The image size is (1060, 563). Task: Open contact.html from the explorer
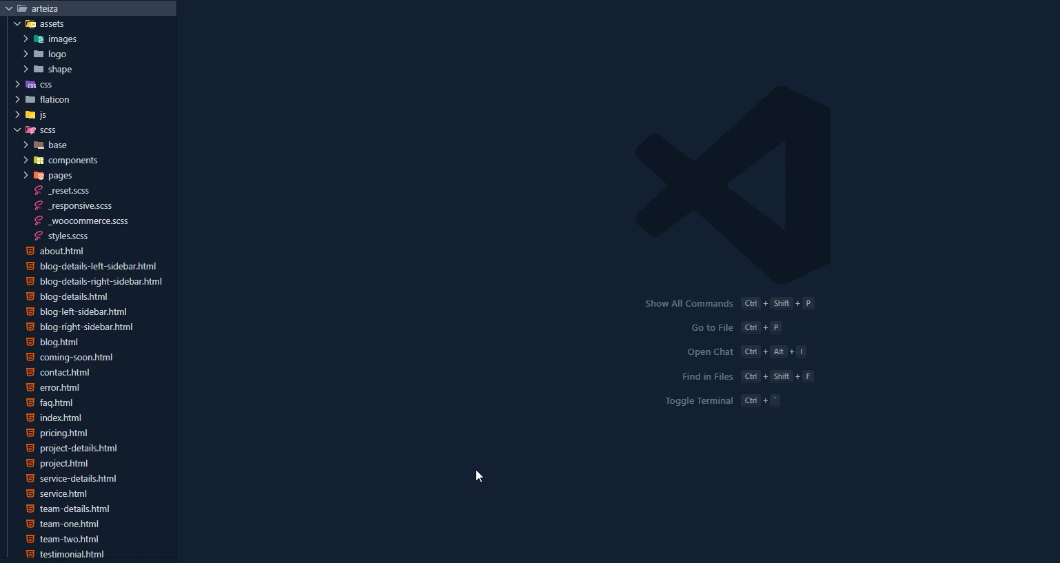click(64, 373)
